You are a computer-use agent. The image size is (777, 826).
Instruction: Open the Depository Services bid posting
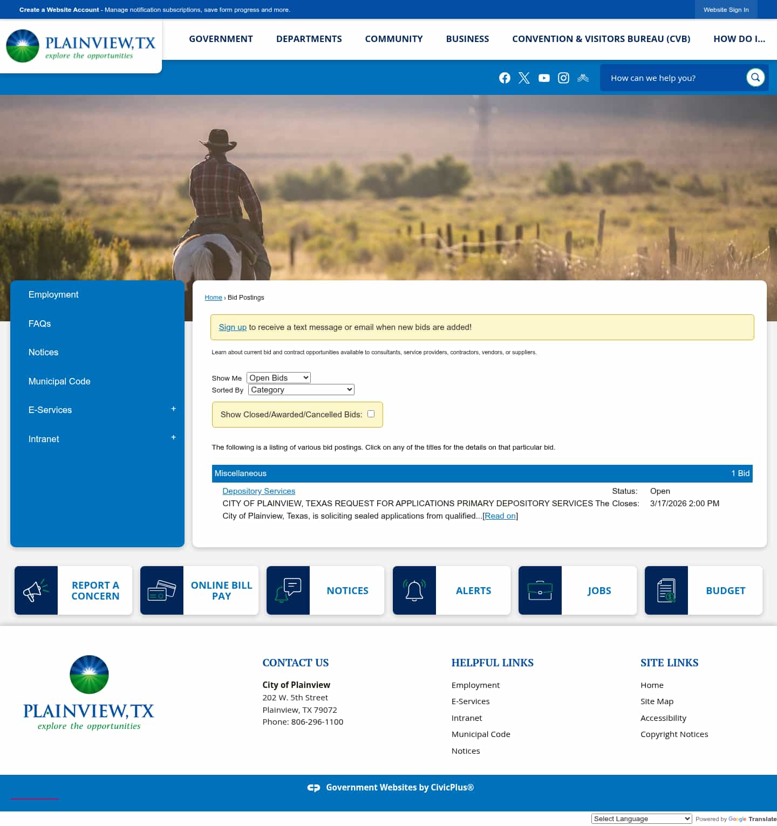click(258, 491)
